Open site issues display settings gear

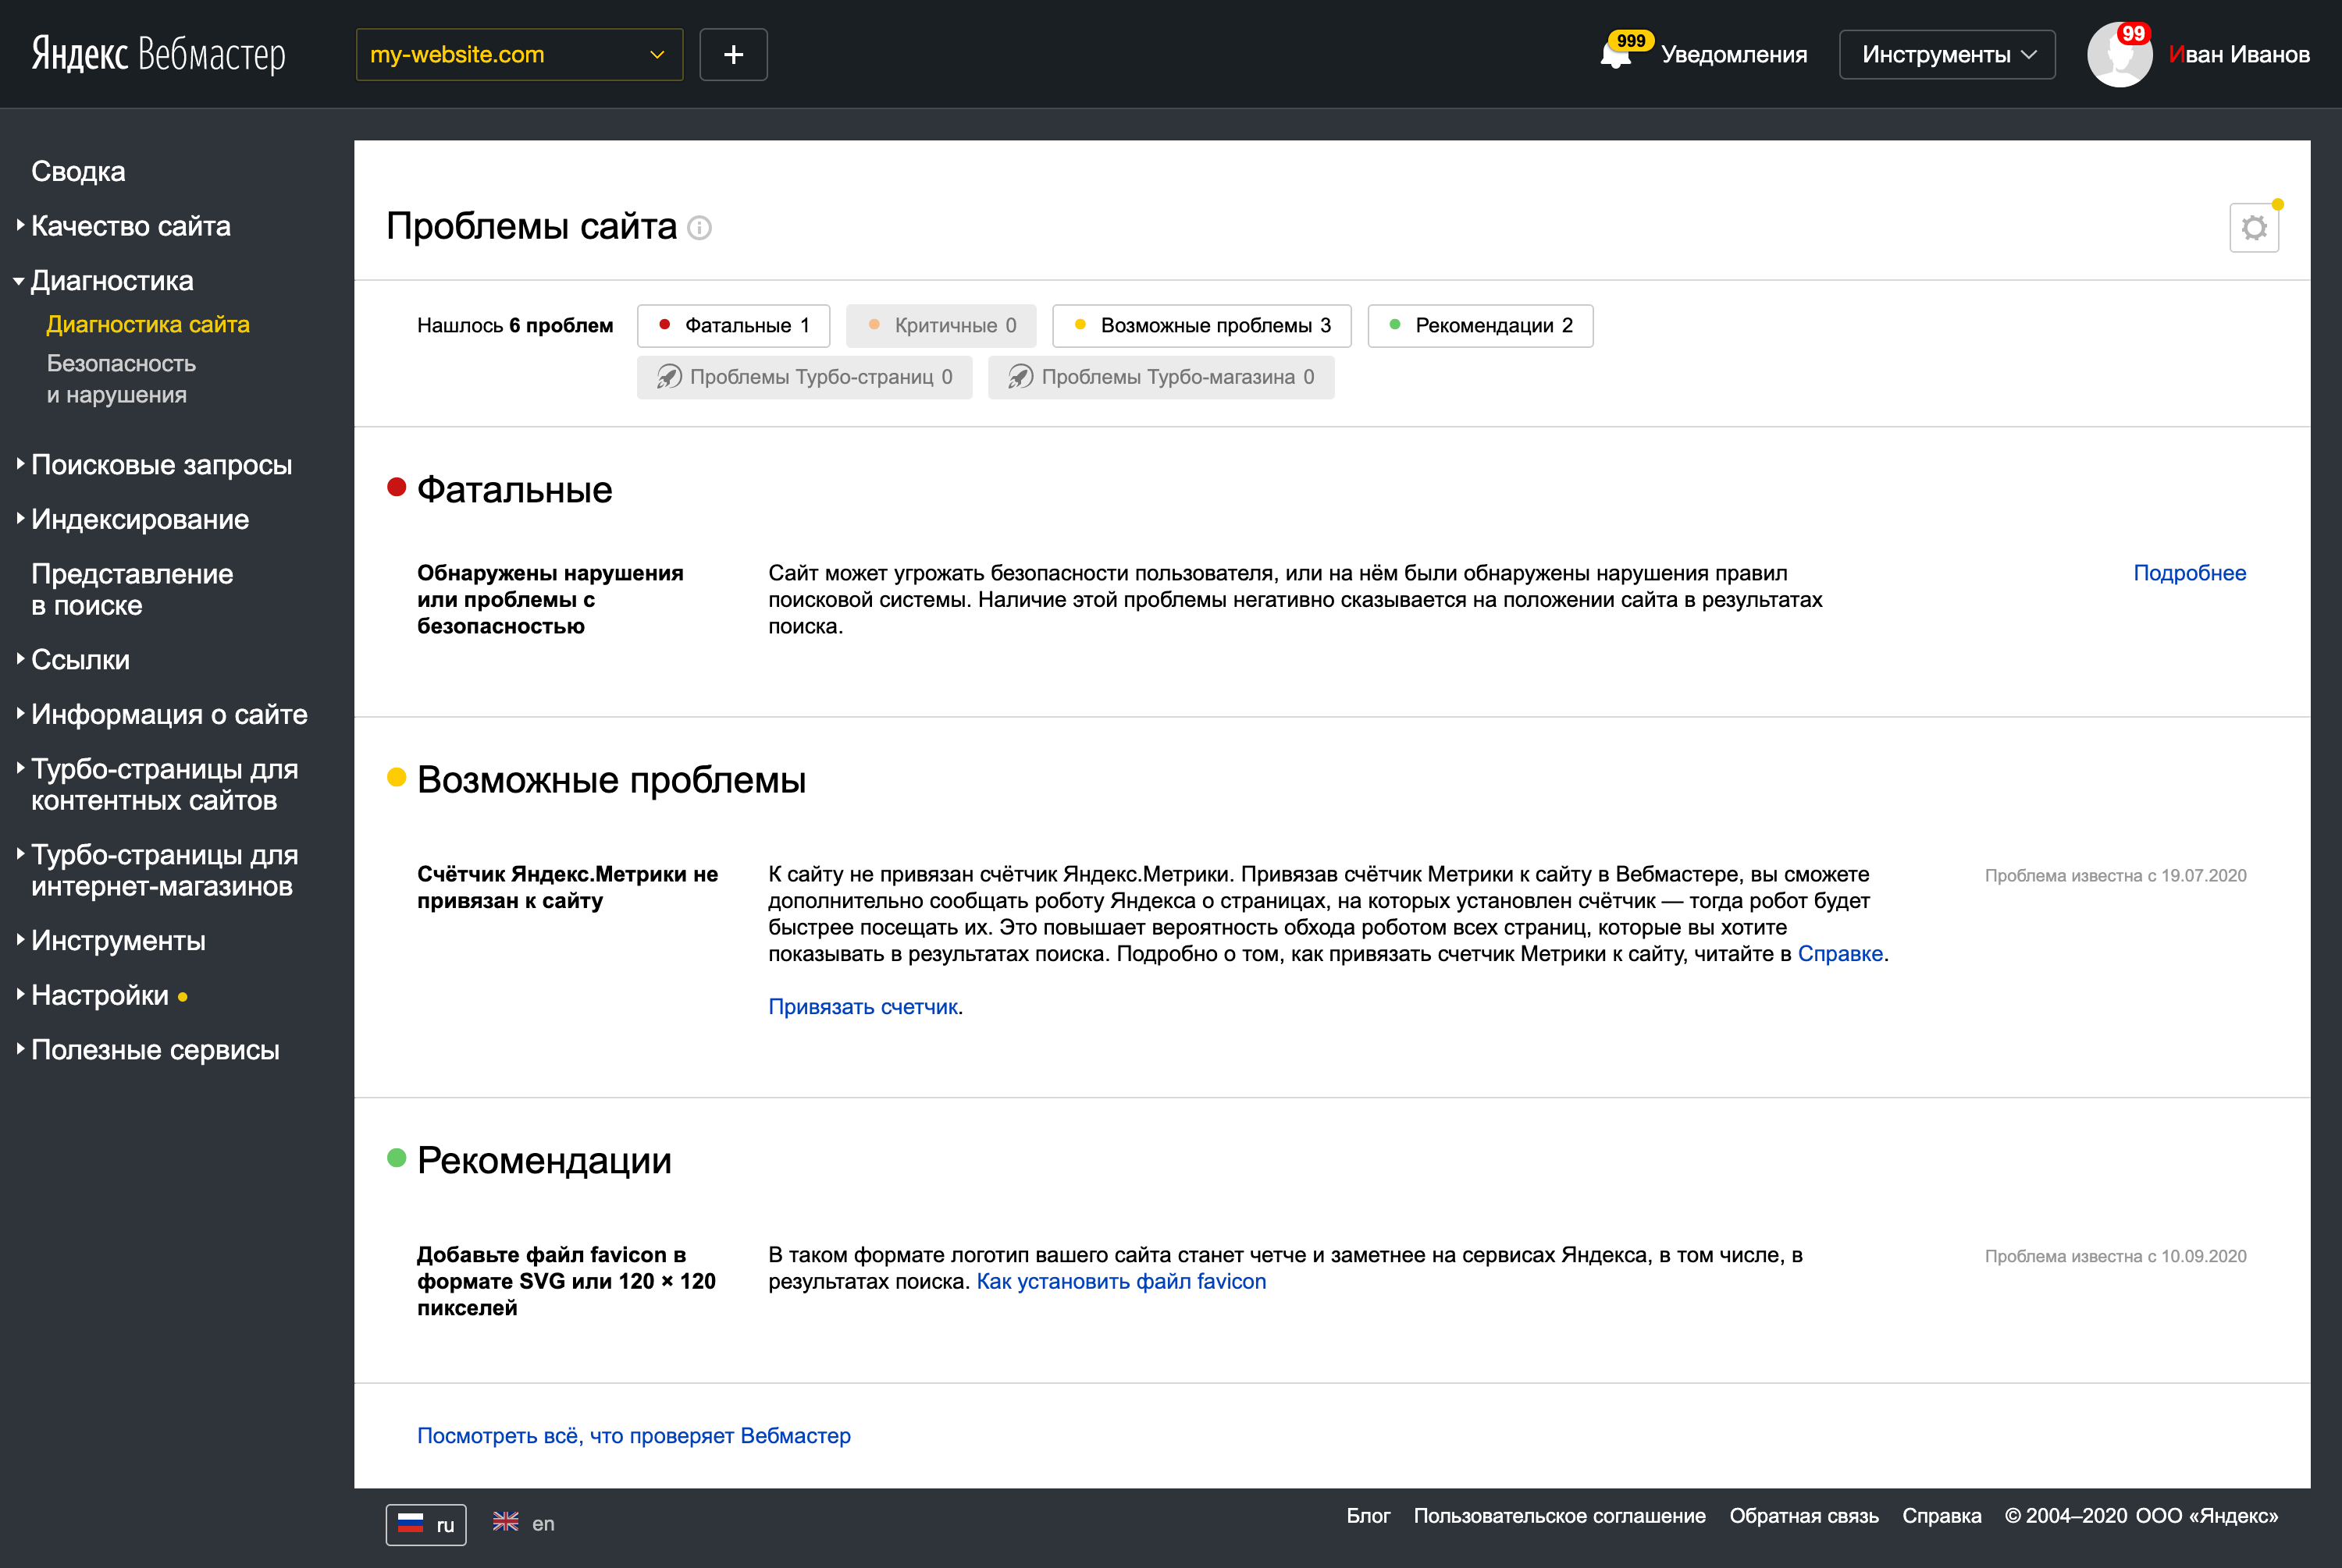(2254, 227)
